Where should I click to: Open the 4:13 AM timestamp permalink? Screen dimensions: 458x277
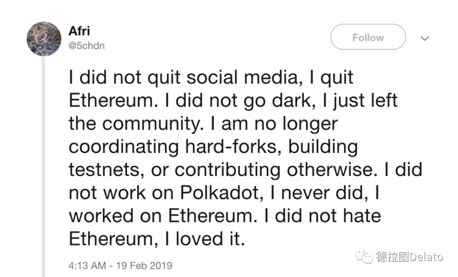click(87, 266)
